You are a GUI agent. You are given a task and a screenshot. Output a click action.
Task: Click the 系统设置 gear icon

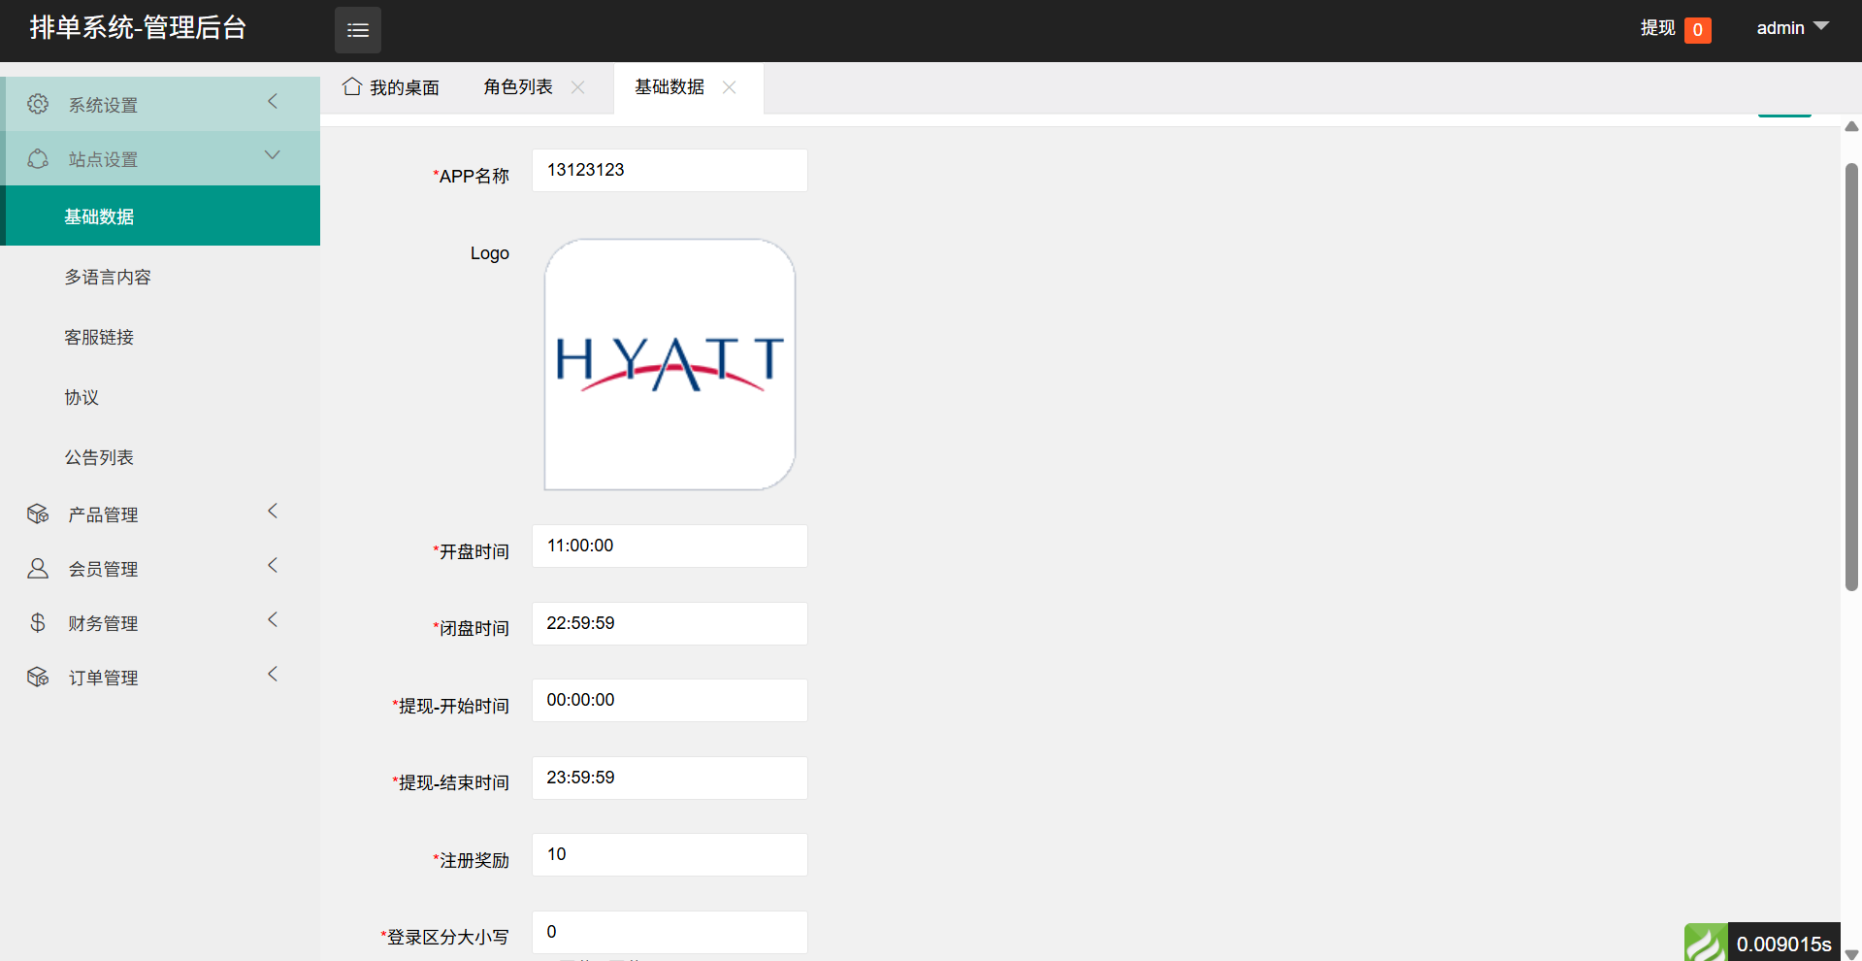tap(38, 104)
